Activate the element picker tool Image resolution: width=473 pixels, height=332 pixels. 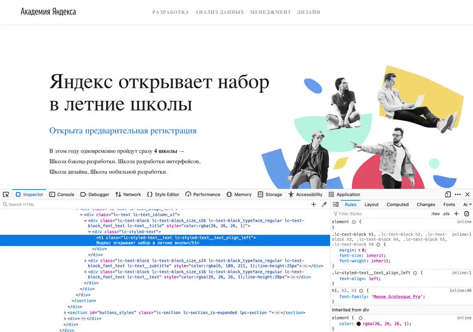pyautogui.click(x=6, y=194)
